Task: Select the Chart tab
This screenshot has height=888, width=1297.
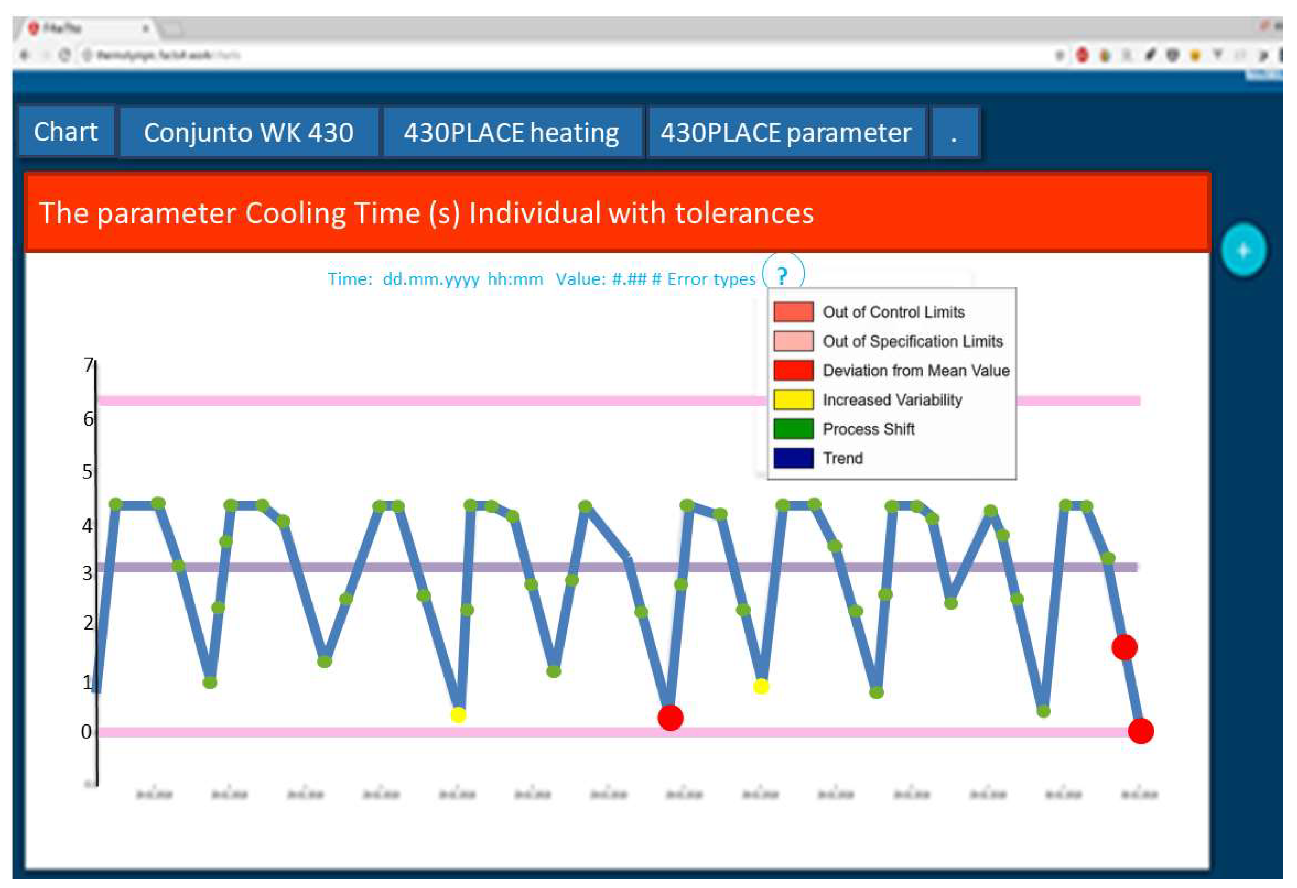Action: click(66, 132)
